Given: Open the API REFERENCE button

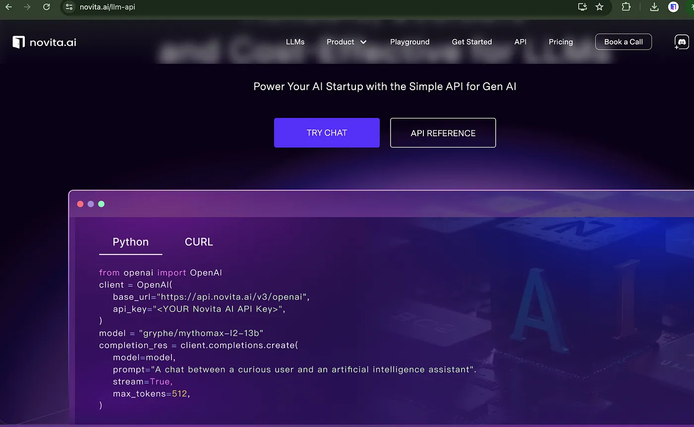Looking at the screenshot, I should [443, 133].
